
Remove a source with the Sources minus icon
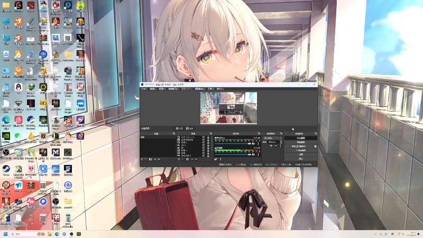coord(182,159)
